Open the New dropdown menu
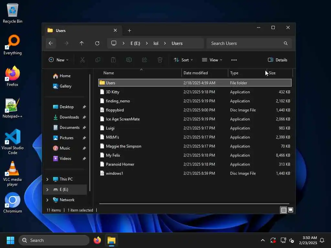 [59, 60]
